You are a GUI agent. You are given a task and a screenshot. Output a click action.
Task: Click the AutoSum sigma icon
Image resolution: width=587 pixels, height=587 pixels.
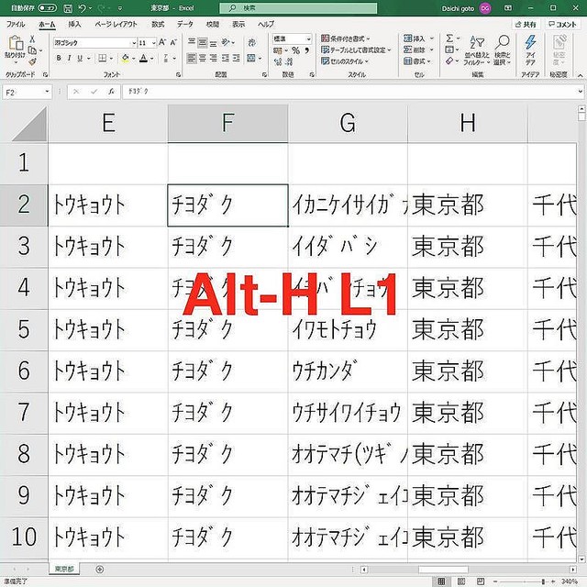tap(449, 39)
